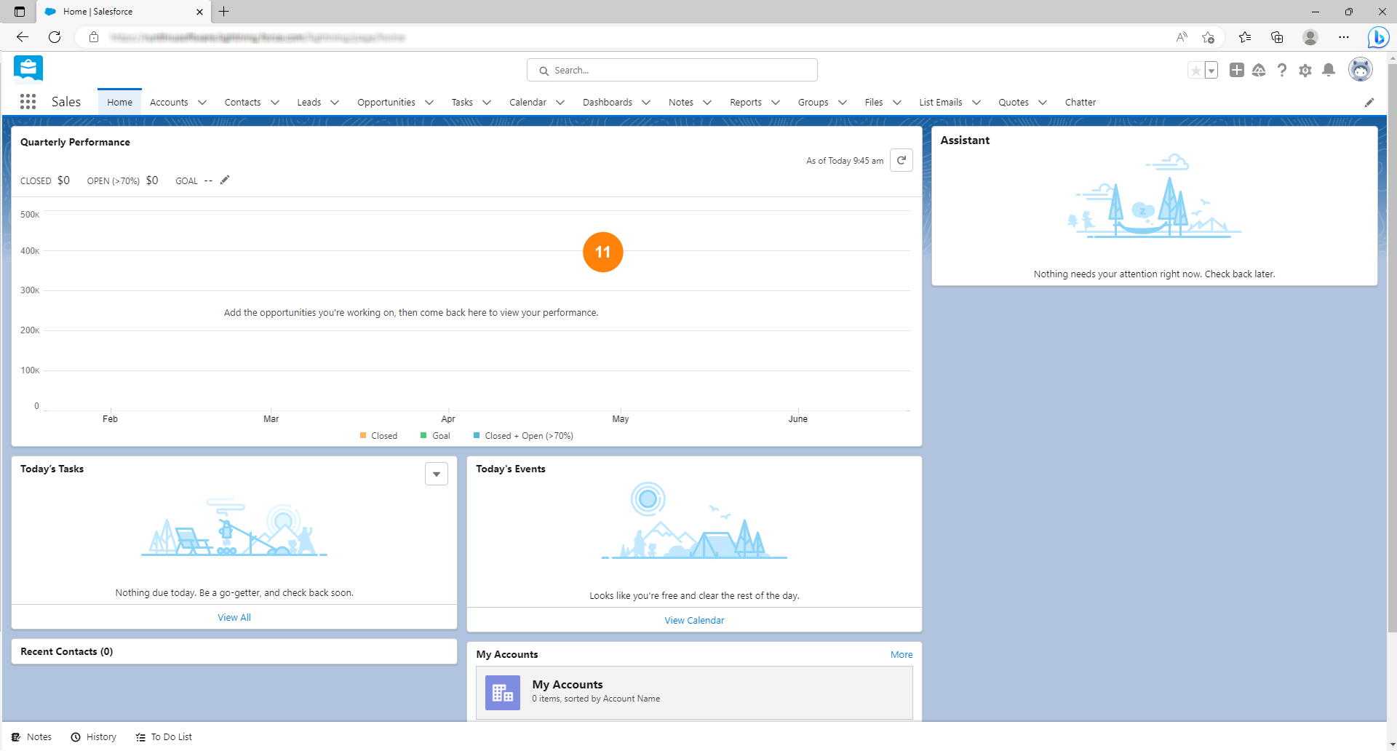Refresh the Quarterly Performance chart
Viewport: 1397px width, 751px height.
coord(902,160)
